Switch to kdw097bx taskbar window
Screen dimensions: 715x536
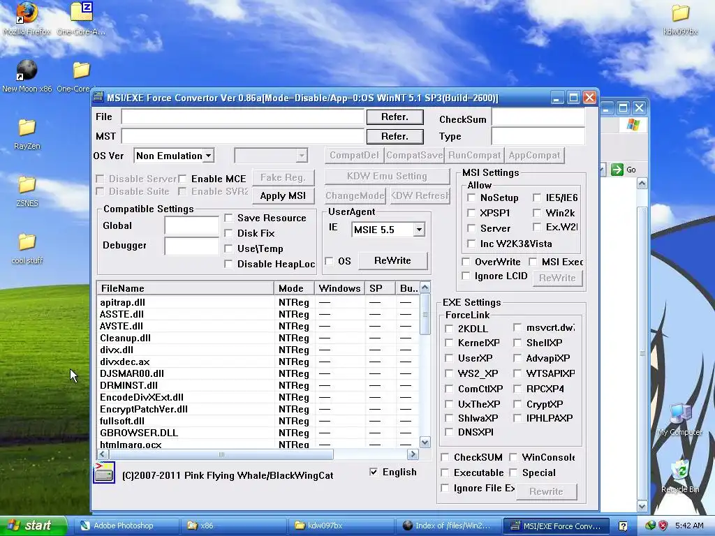[341, 526]
